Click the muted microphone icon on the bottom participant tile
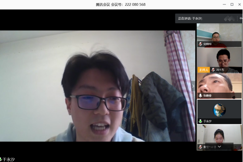Viewport: 243px width, 162px height. pyautogui.click(x=200, y=147)
